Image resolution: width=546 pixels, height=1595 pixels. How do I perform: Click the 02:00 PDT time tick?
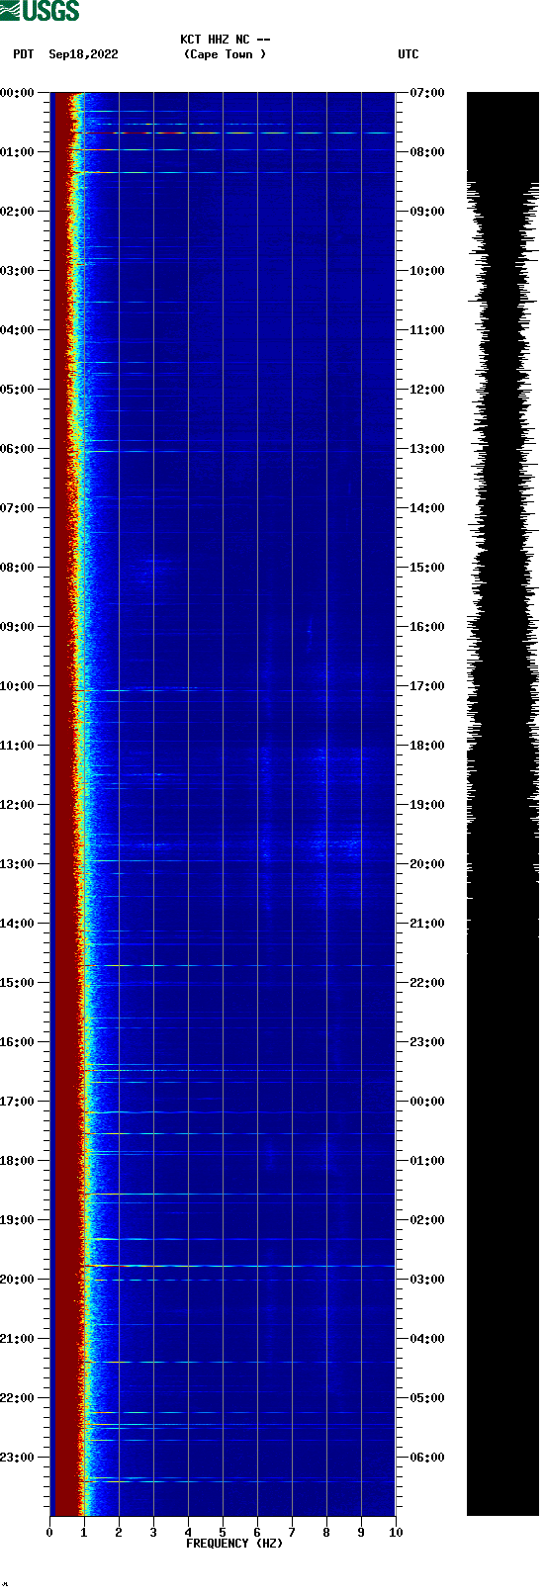pos(17,212)
